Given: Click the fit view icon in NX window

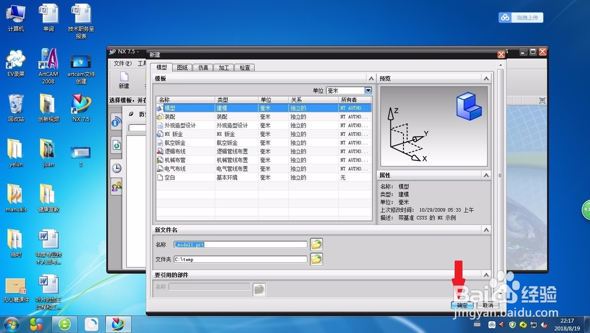Looking at the screenshot, I should click(542, 100).
